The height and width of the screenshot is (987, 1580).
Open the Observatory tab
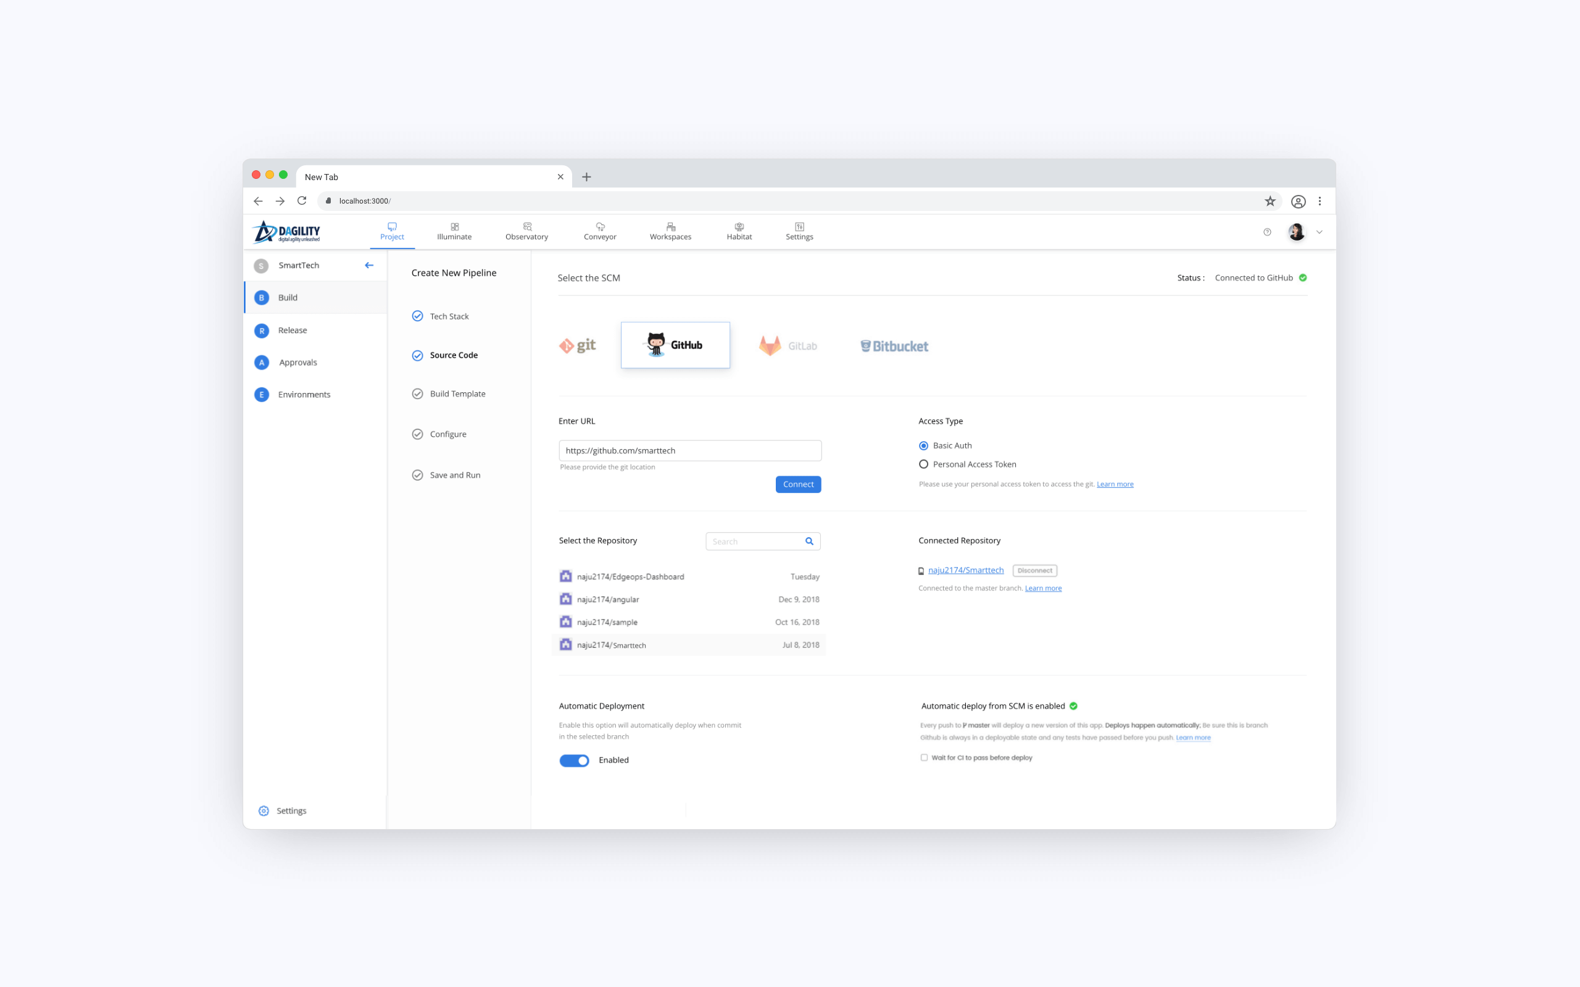(x=526, y=231)
